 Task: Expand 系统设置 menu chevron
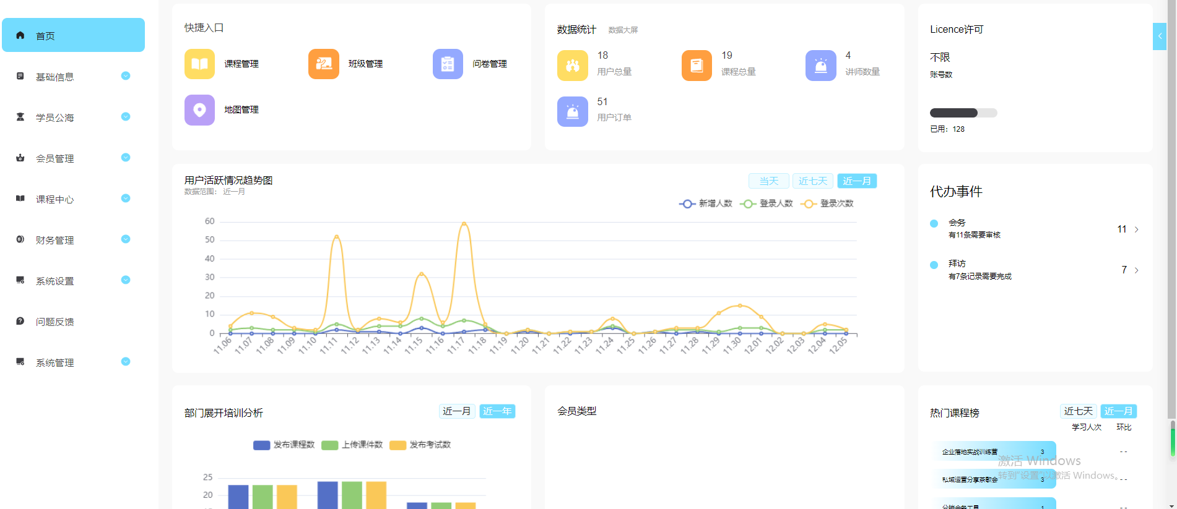(126, 280)
